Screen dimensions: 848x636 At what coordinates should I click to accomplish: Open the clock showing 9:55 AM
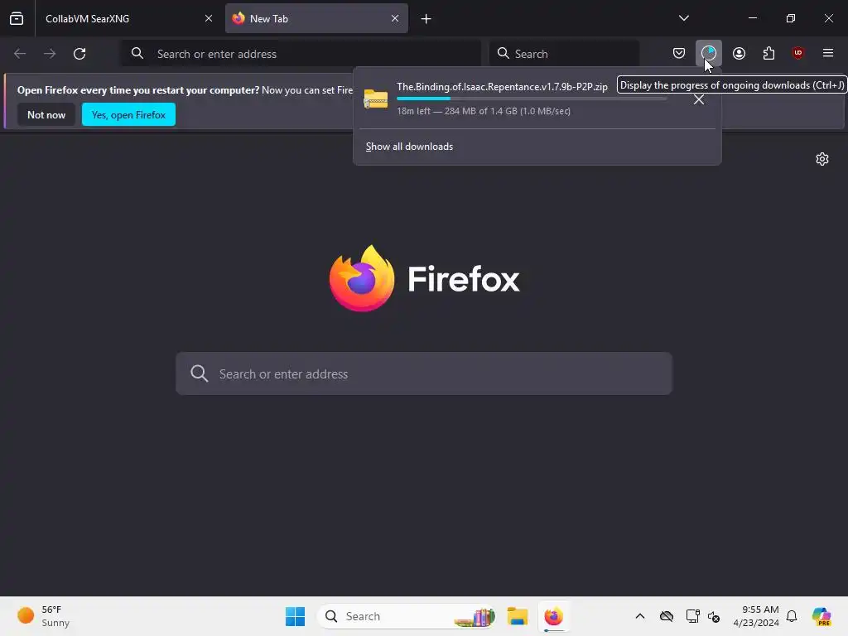pyautogui.click(x=755, y=616)
